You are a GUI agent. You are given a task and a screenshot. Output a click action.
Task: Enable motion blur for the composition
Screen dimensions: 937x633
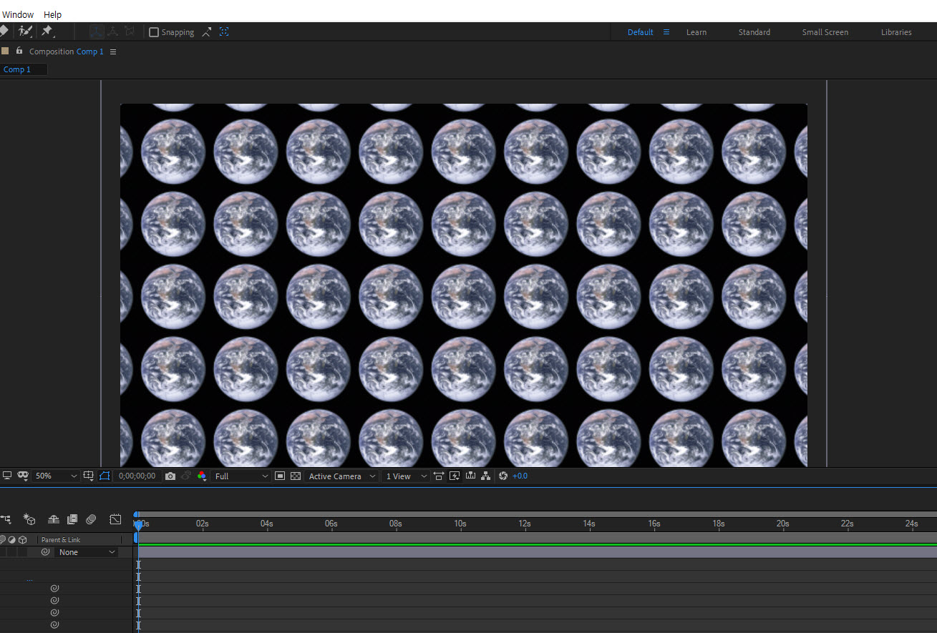[91, 519]
